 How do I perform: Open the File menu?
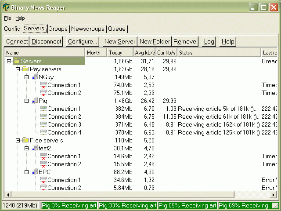pyautogui.click(x=7, y=18)
